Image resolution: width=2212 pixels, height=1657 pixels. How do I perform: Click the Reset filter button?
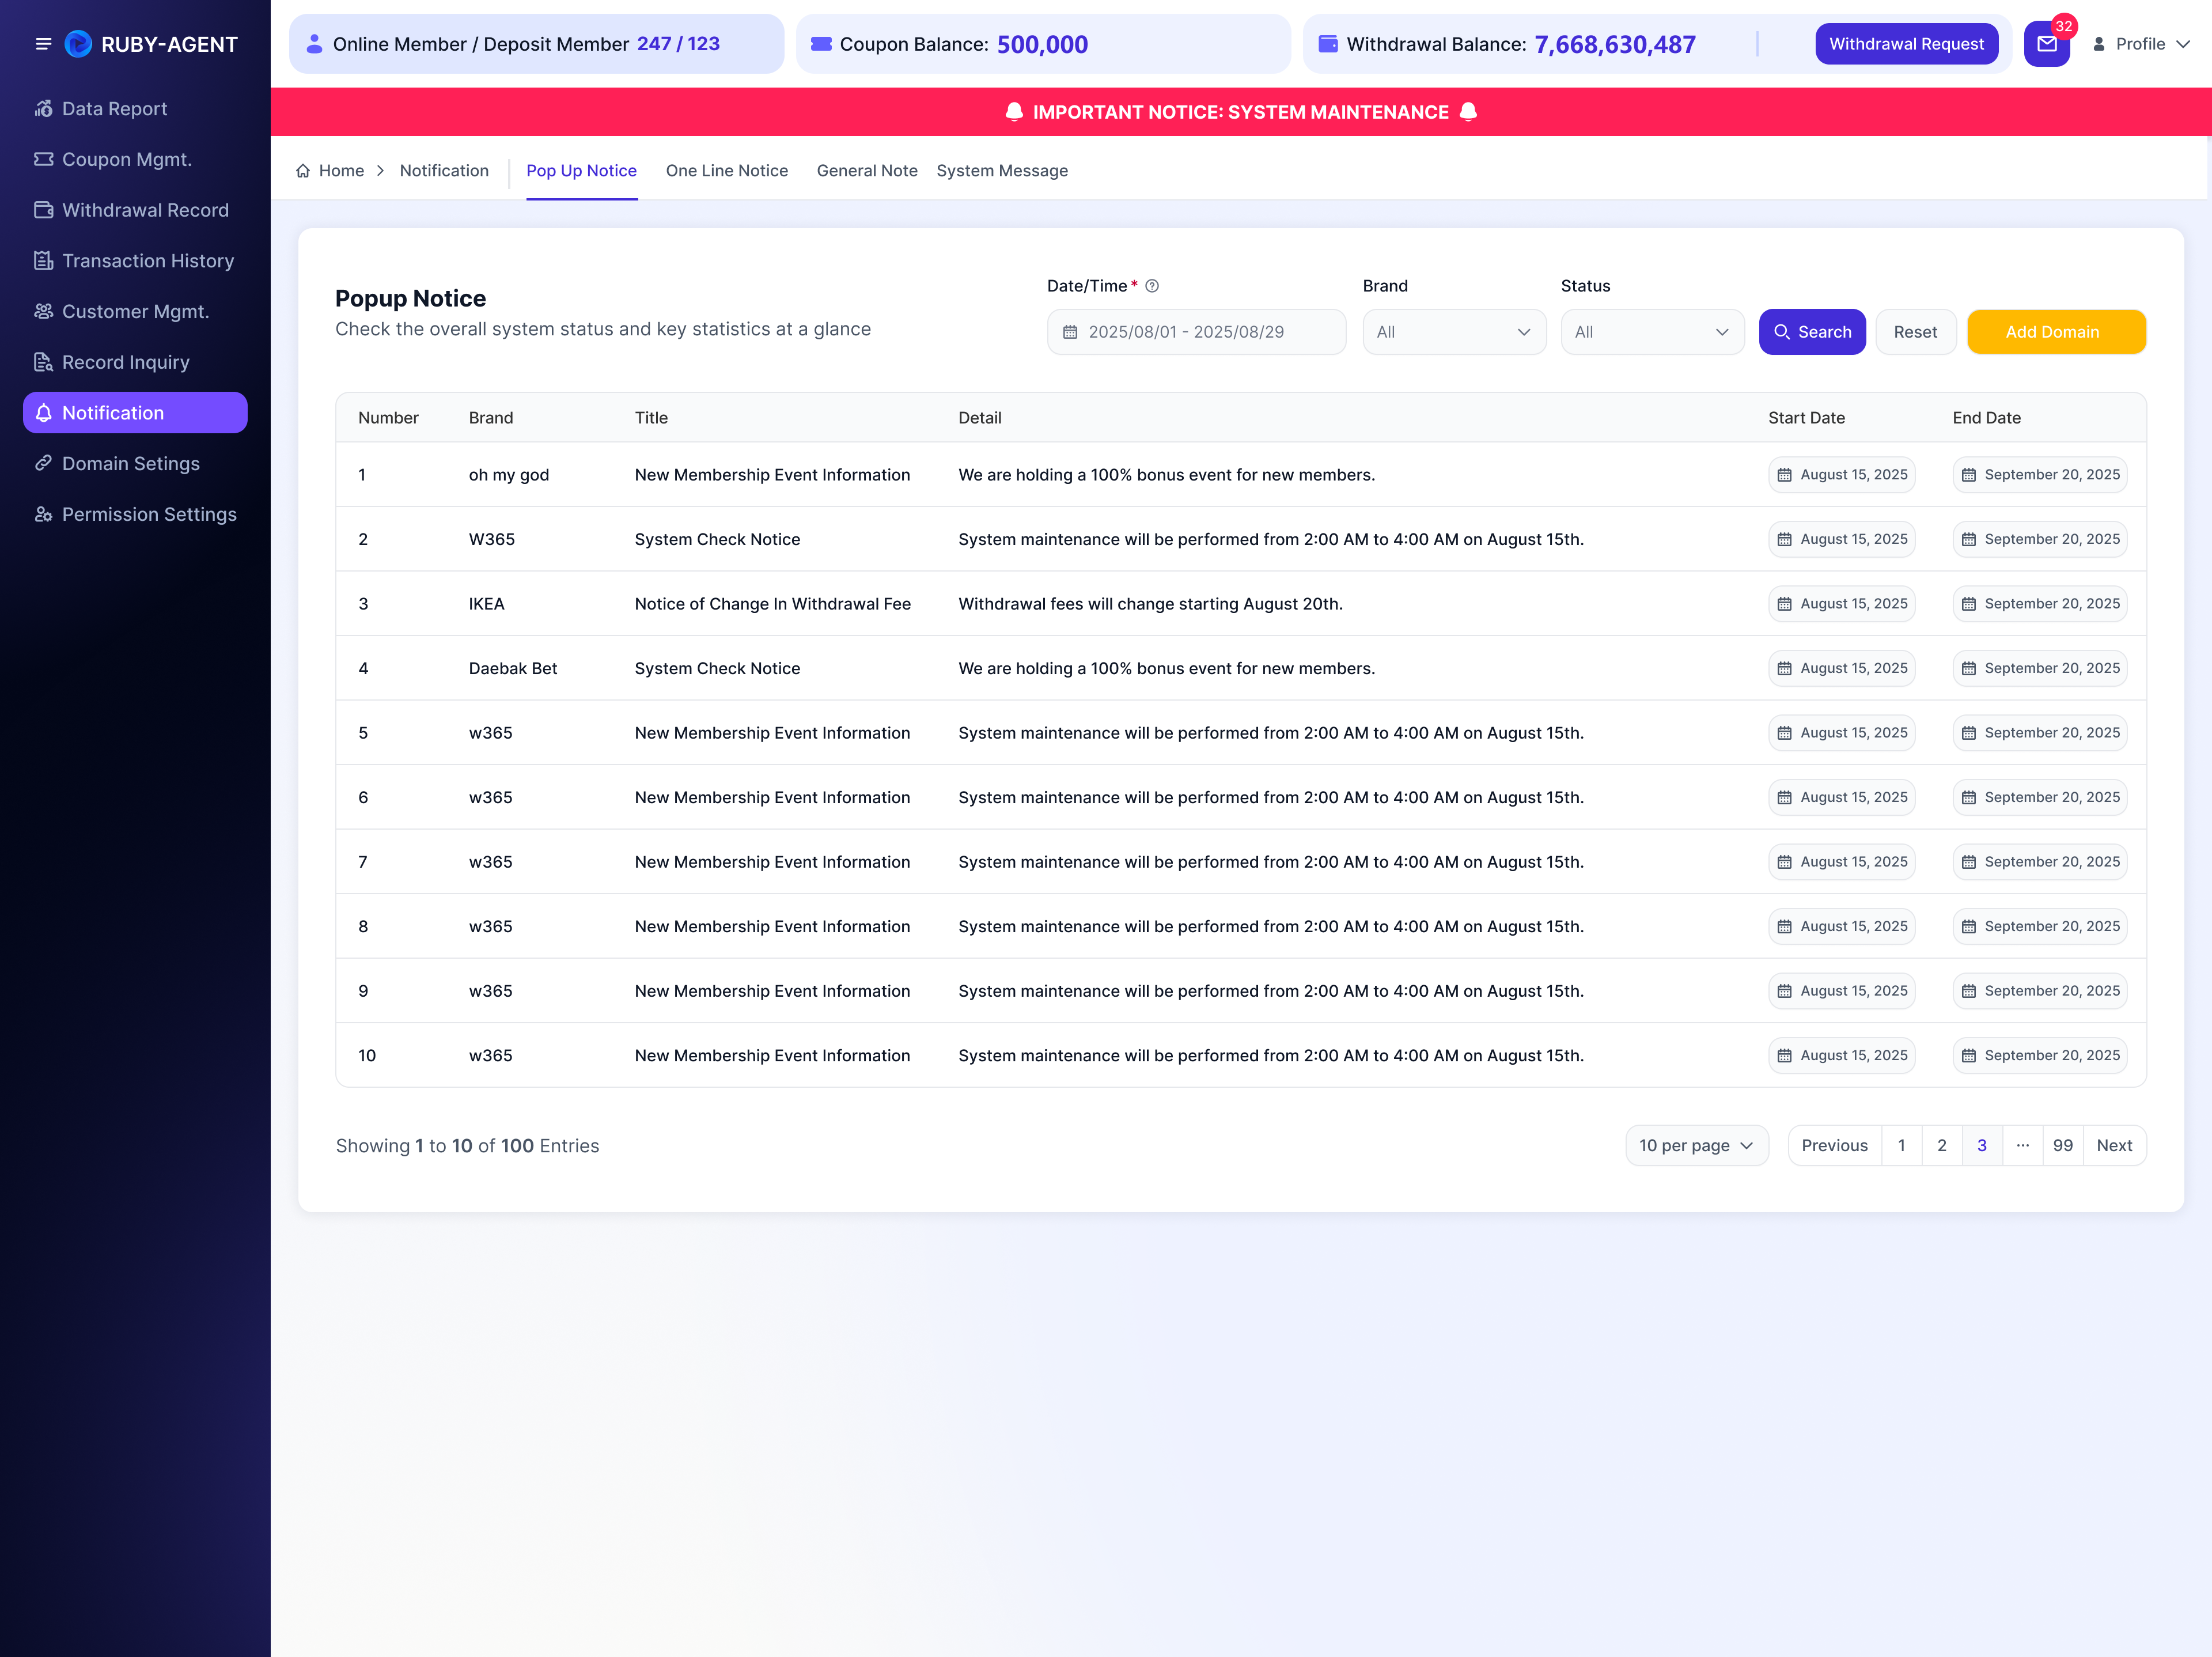coord(1915,332)
